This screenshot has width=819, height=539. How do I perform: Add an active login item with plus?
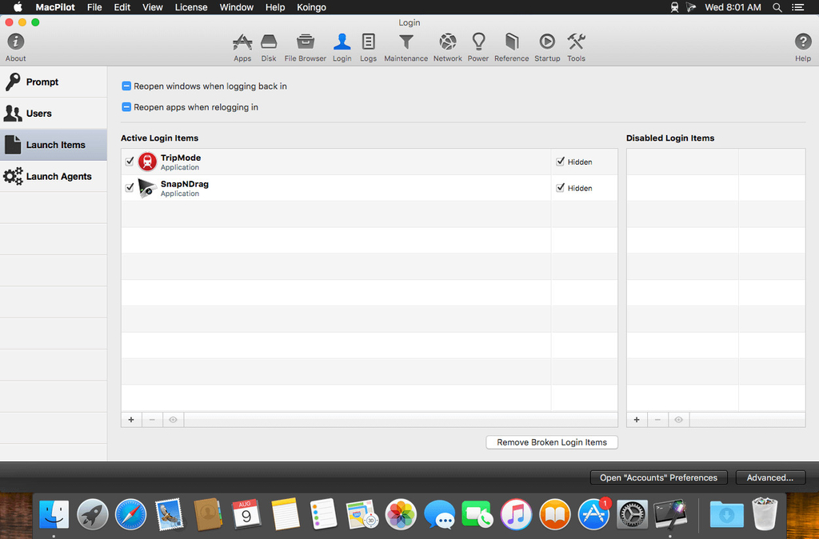(x=131, y=419)
